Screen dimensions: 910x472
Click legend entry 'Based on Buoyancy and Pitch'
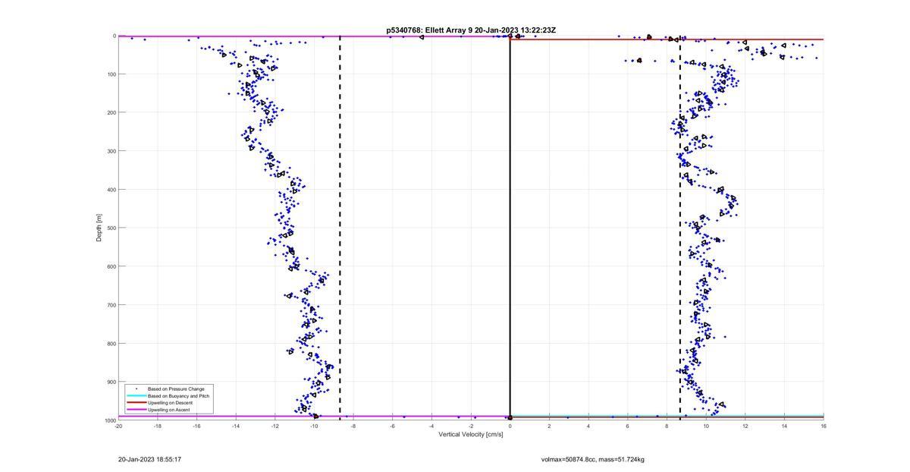[x=179, y=396]
